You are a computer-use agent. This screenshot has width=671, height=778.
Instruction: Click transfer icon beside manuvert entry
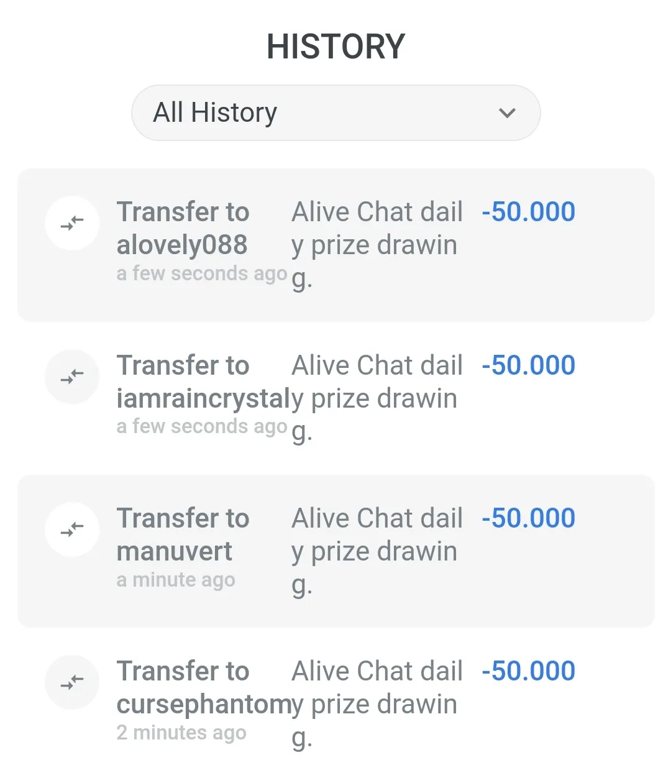[x=72, y=529]
